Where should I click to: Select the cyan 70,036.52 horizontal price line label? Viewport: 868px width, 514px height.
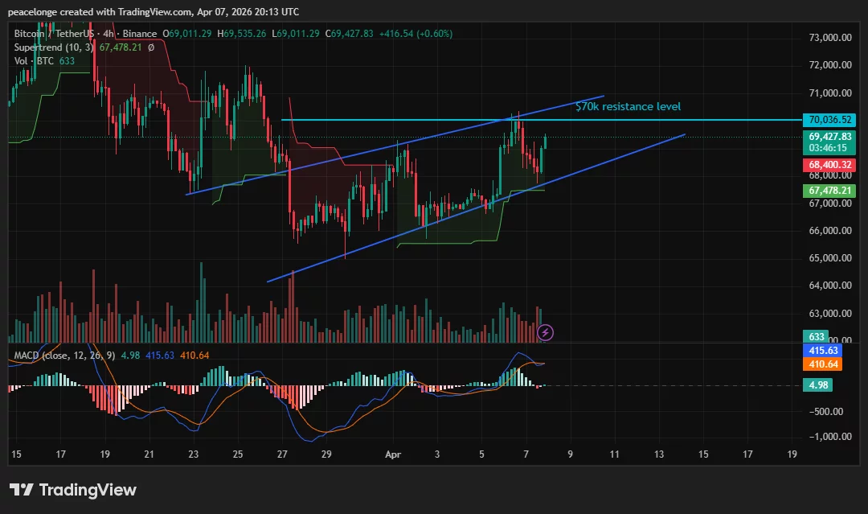click(x=829, y=119)
